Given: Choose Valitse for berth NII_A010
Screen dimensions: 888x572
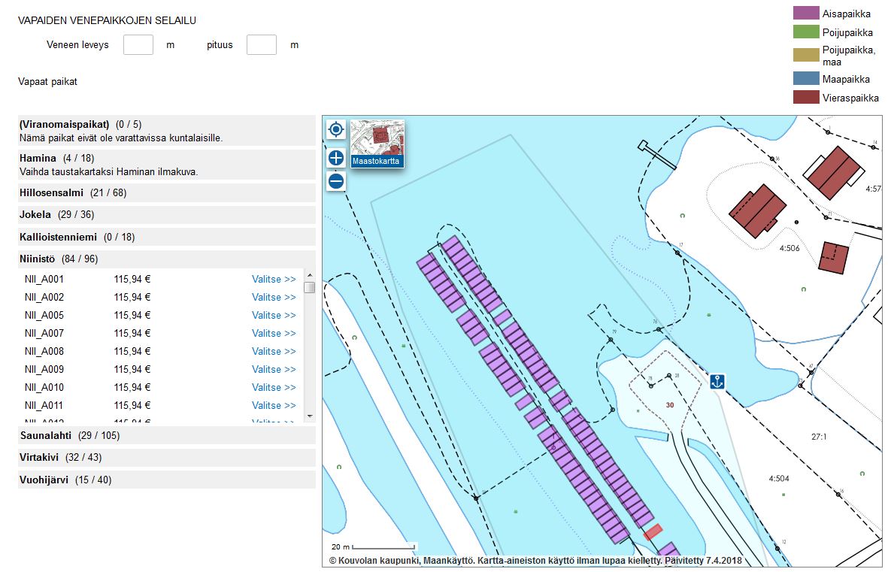Looking at the screenshot, I should point(274,387).
